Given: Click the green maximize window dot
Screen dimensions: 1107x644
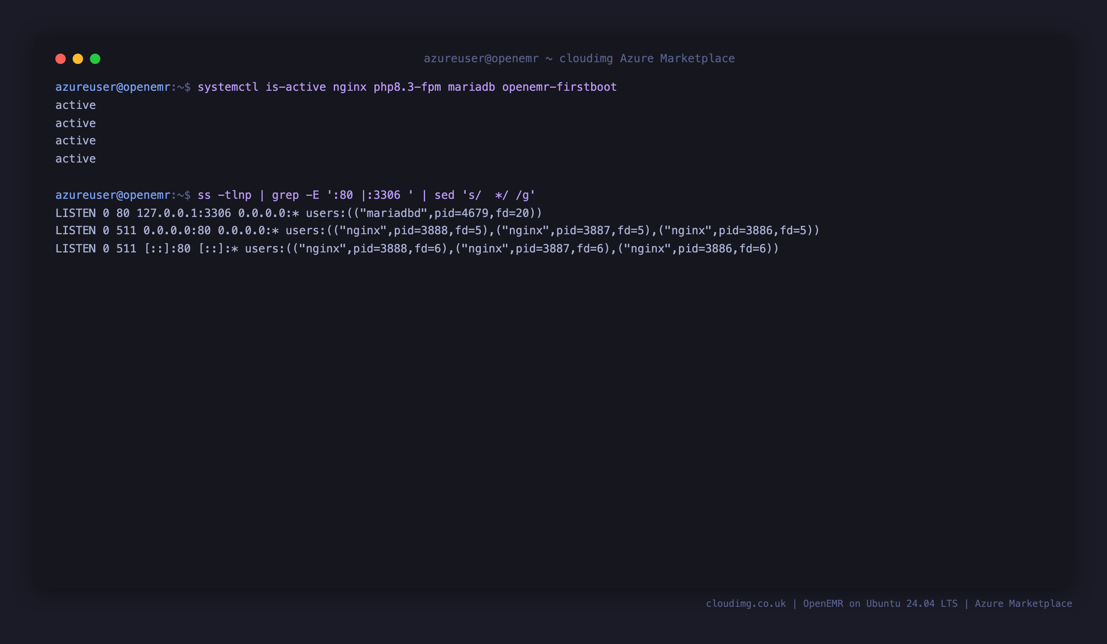Looking at the screenshot, I should [x=95, y=59].
